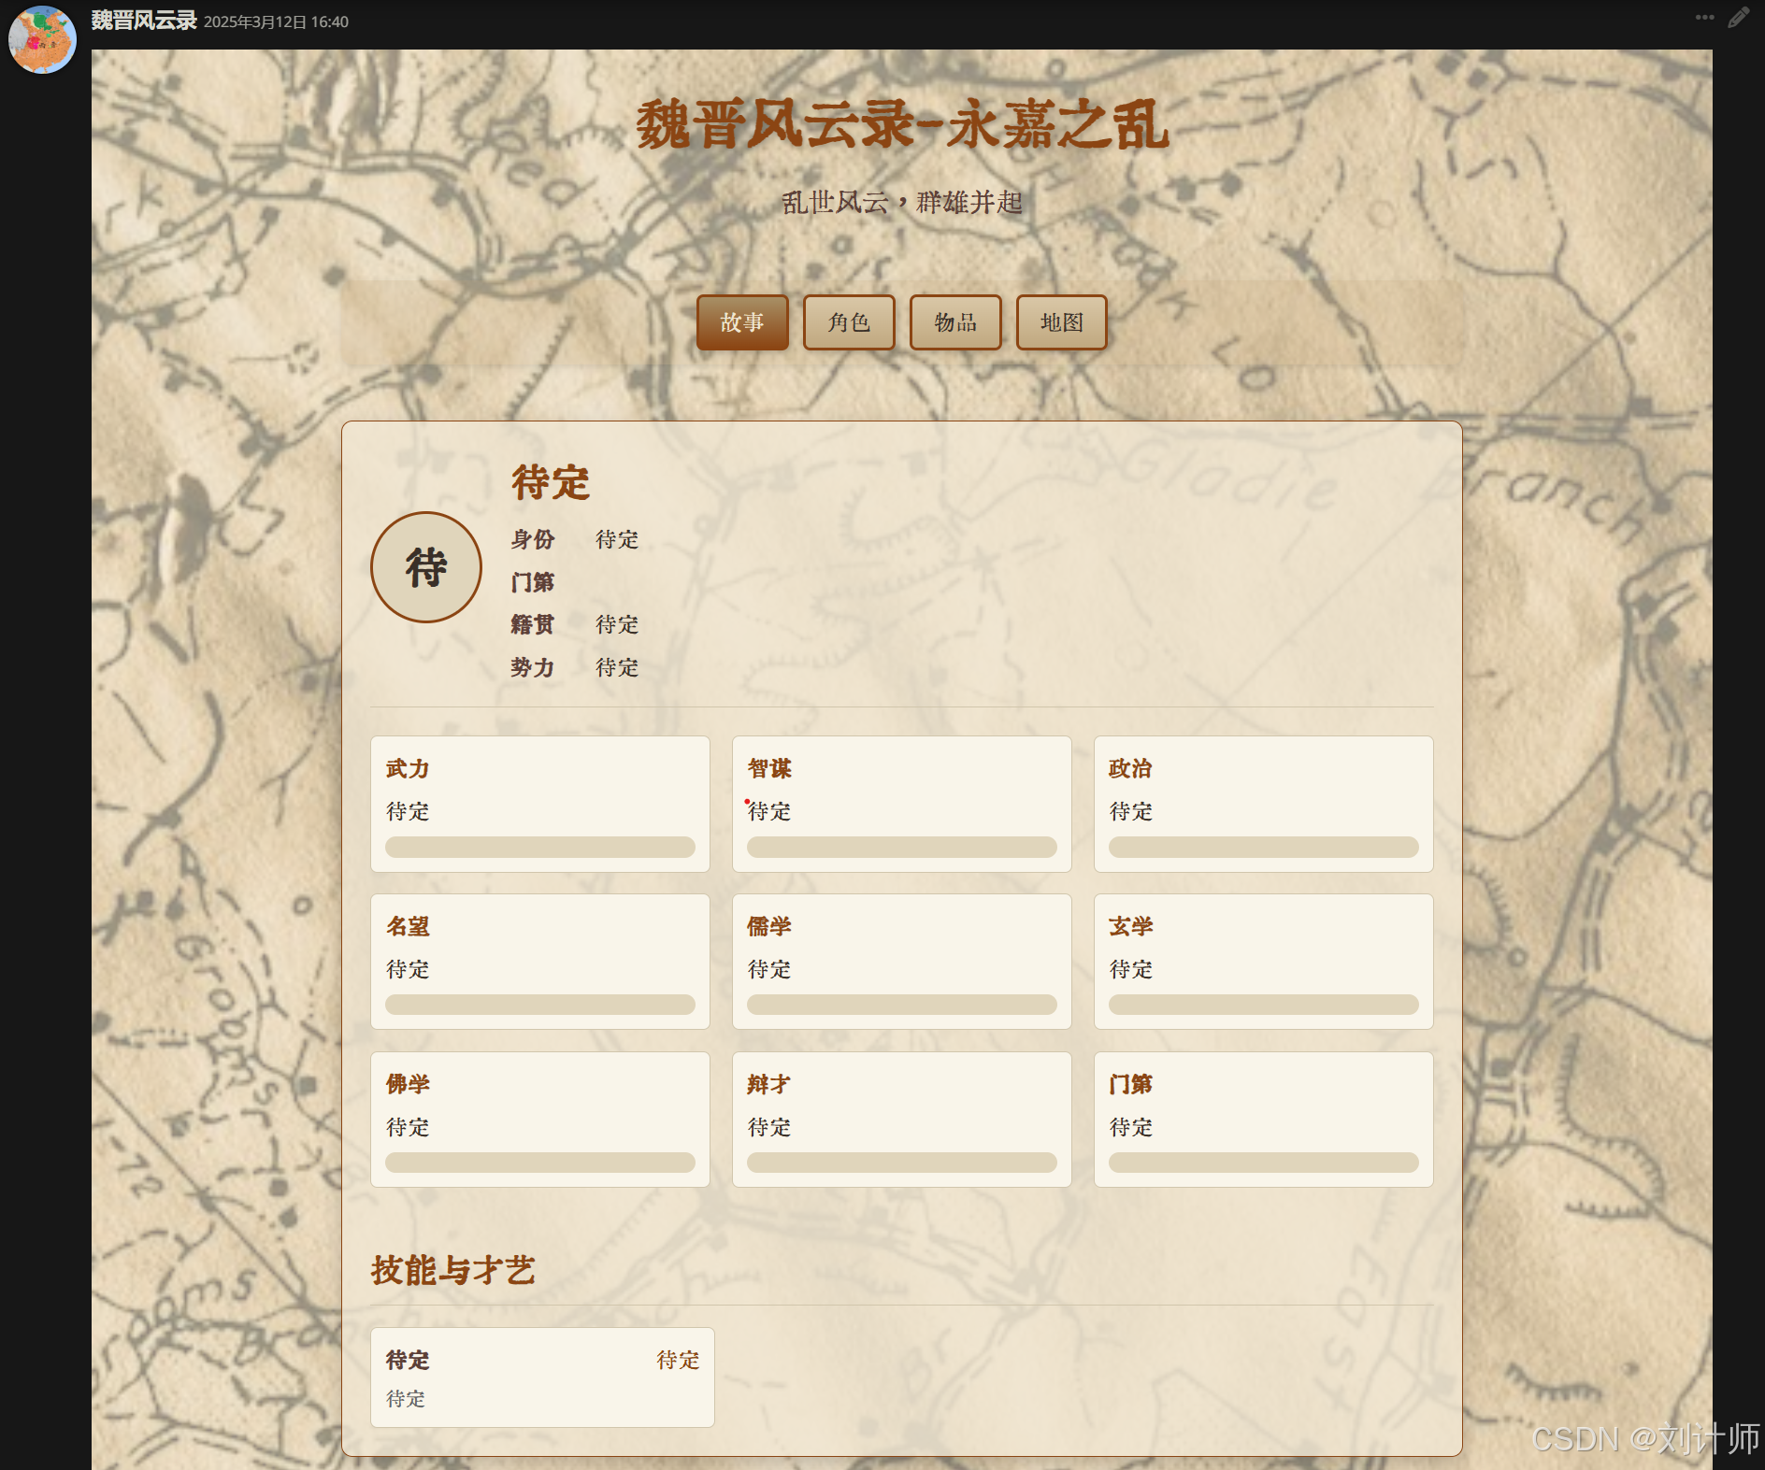
Task: Click the 武力 attribute label
Action: (x=408, y=769)
